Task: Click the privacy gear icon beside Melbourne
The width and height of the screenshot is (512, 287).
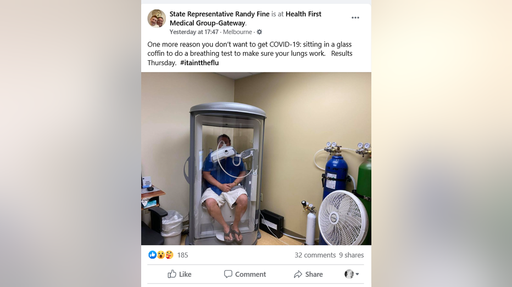Action: [x=259, y=32]
